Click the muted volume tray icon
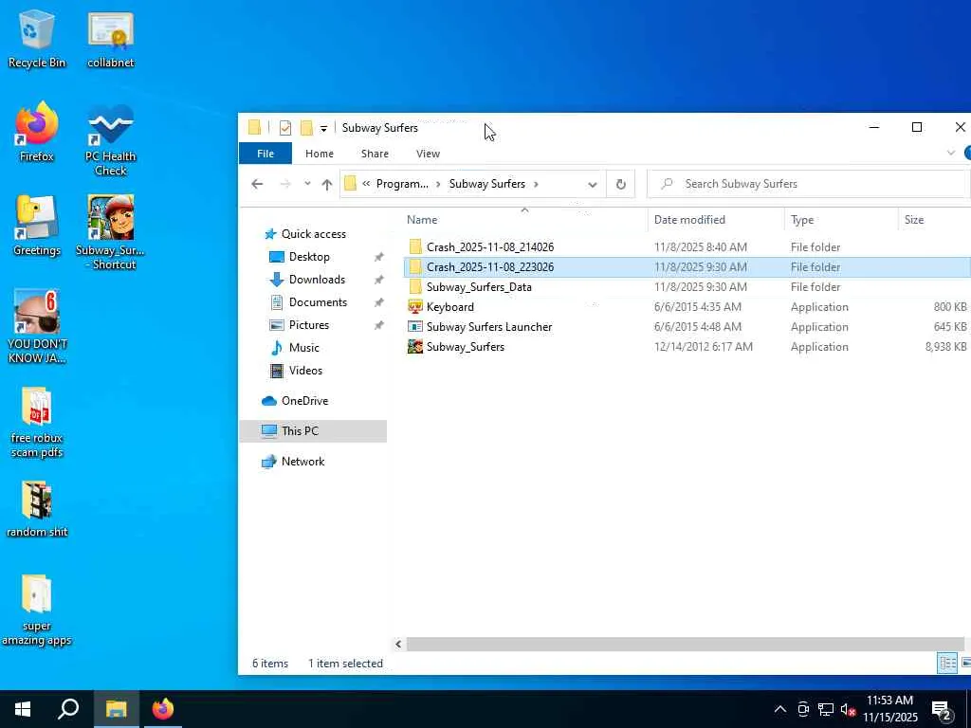 pyautogui.click(x=848, y=709)
